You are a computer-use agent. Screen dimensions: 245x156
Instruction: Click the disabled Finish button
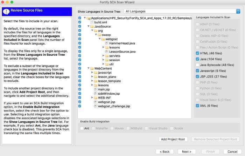(x=210, y=152)
